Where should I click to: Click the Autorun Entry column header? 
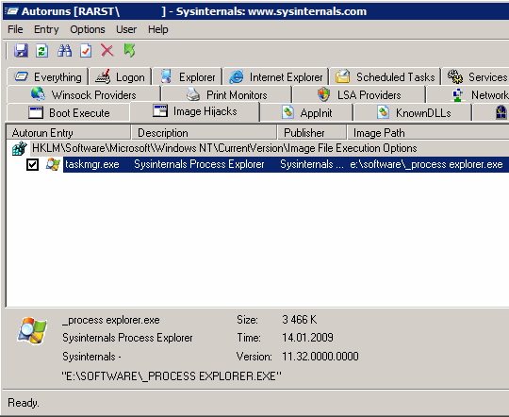(x=69, y=133)
